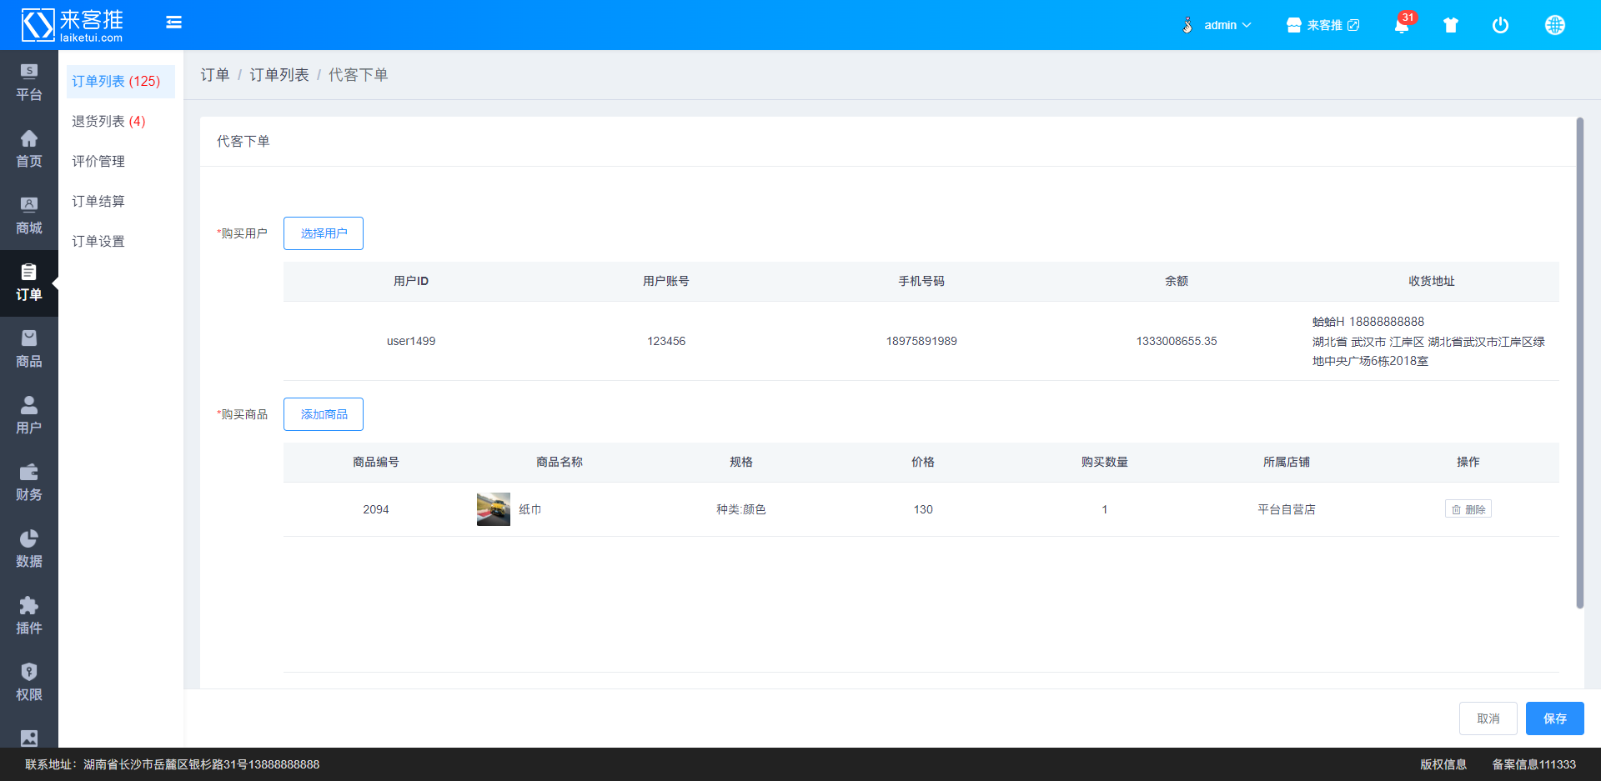Image resolution: width=1601 pixels, height=781 pixels.
Task: Click 订单列表 in breadcrumb
Action: (279, 75)
